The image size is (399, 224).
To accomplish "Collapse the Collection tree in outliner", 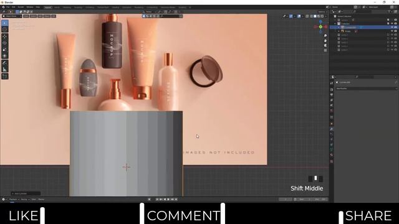I will pos(335,24).
